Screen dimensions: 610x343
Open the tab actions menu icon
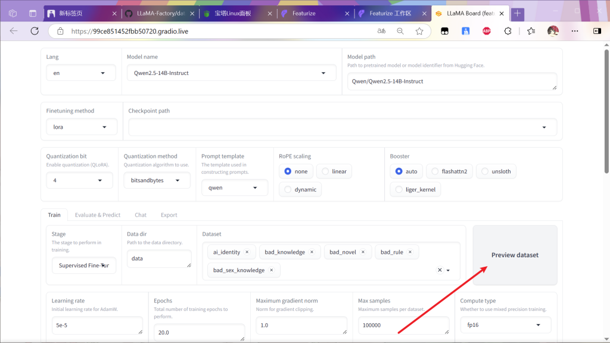tap(33, 13)
